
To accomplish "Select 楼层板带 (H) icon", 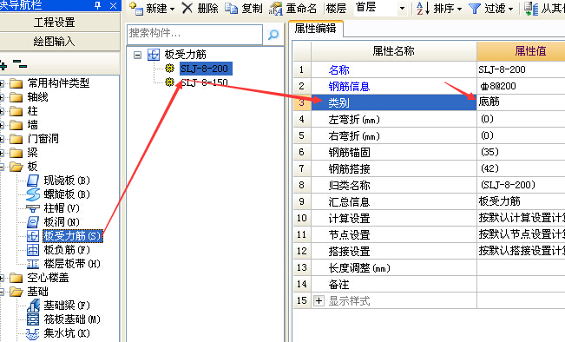I will tap(33, 264).
